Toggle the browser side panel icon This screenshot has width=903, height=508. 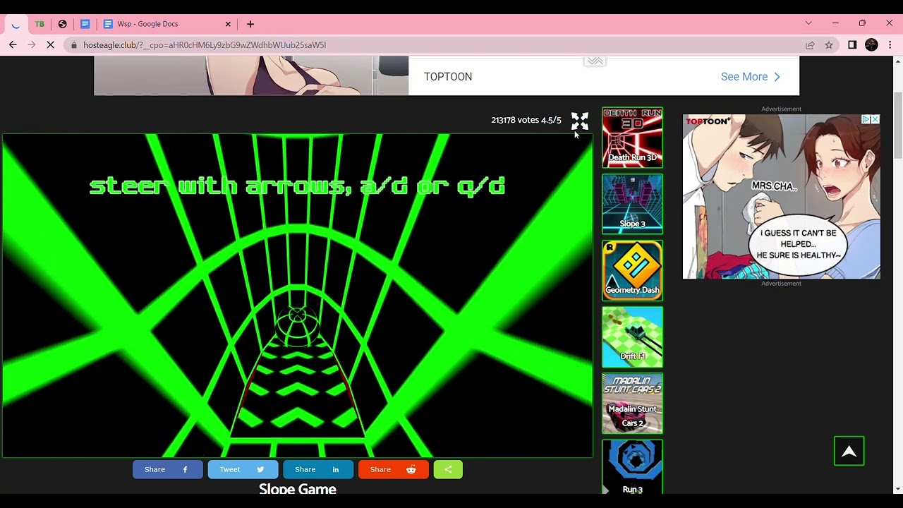[852, 45]
